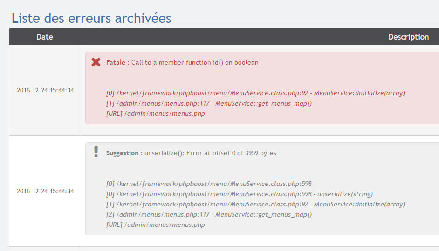Viewport: 439px width, 251px height.
Task: Click suggestion's first [0] MenuService.class.php:598 line
Action: coord(209,184)
